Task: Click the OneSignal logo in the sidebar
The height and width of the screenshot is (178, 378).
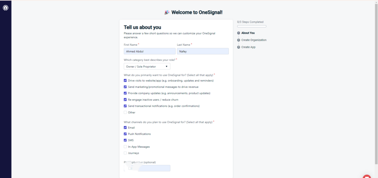Action: pos(6,7)
